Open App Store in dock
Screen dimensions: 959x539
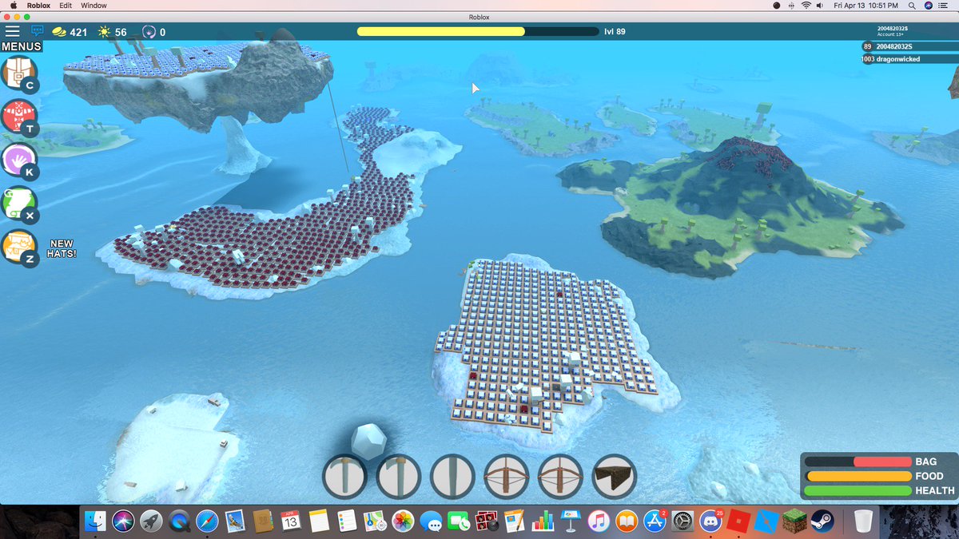point(655,521)
